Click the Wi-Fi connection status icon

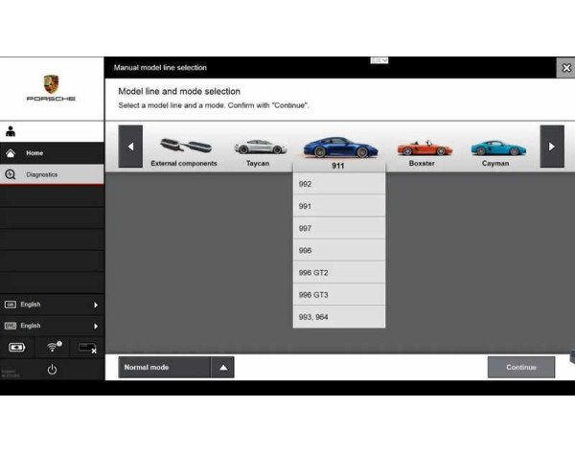pyautogui.click(x=53, y=347)
